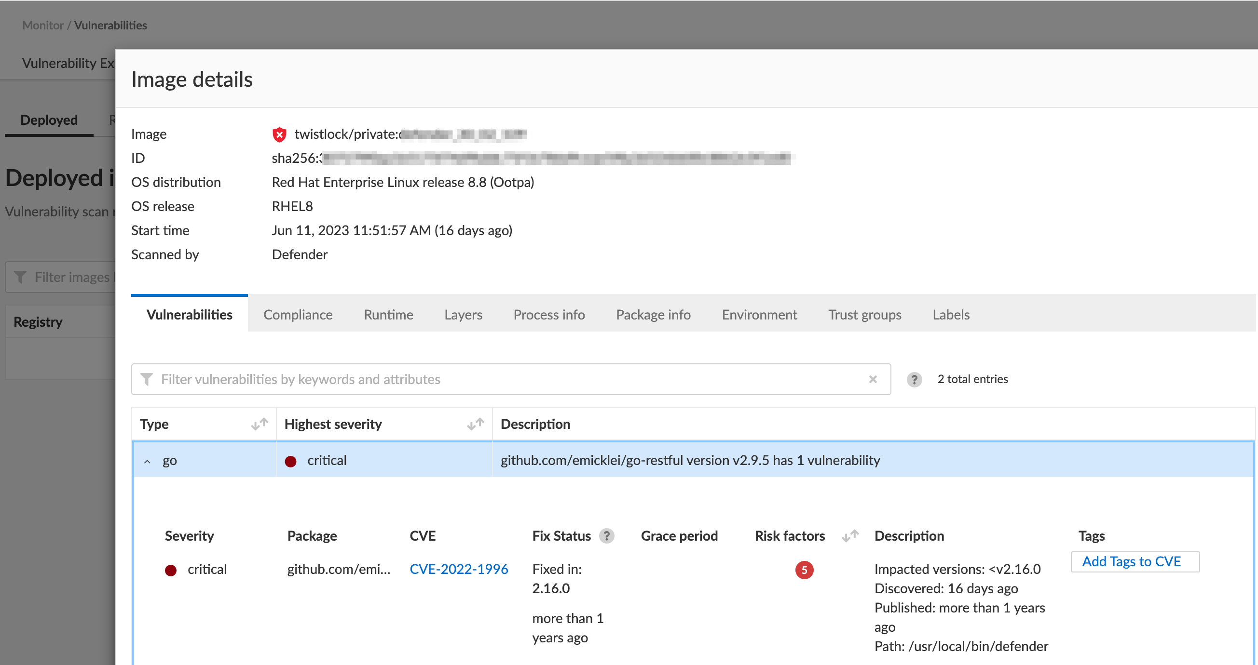Click the Vulnerability Explorer tab behind the panel
Screen dimensions: 1258x665
(x=68, y=63)
